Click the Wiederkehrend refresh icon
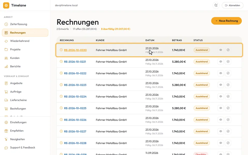This screenshot has height=155, width=248. [x=6, y=41]
